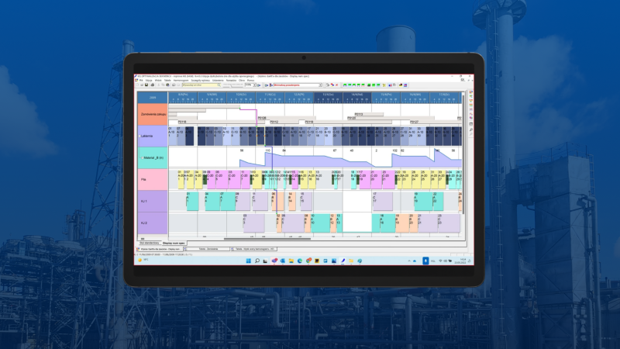Click the magnifier icon in right tool strip
620x349 pixels.
pyautogui.click(x=471, y=130)
